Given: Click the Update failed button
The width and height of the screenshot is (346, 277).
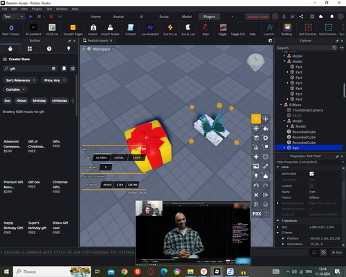Looking at the screenshot, I should 257,17.
